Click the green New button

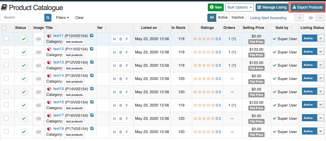click(x=215, y=7)
